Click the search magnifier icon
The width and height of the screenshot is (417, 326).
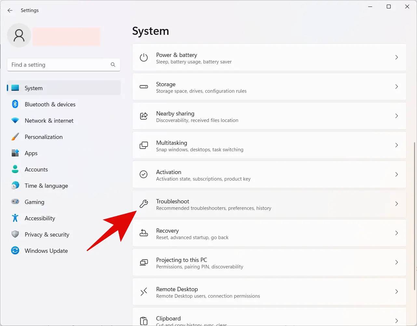(x=113, y=65)
